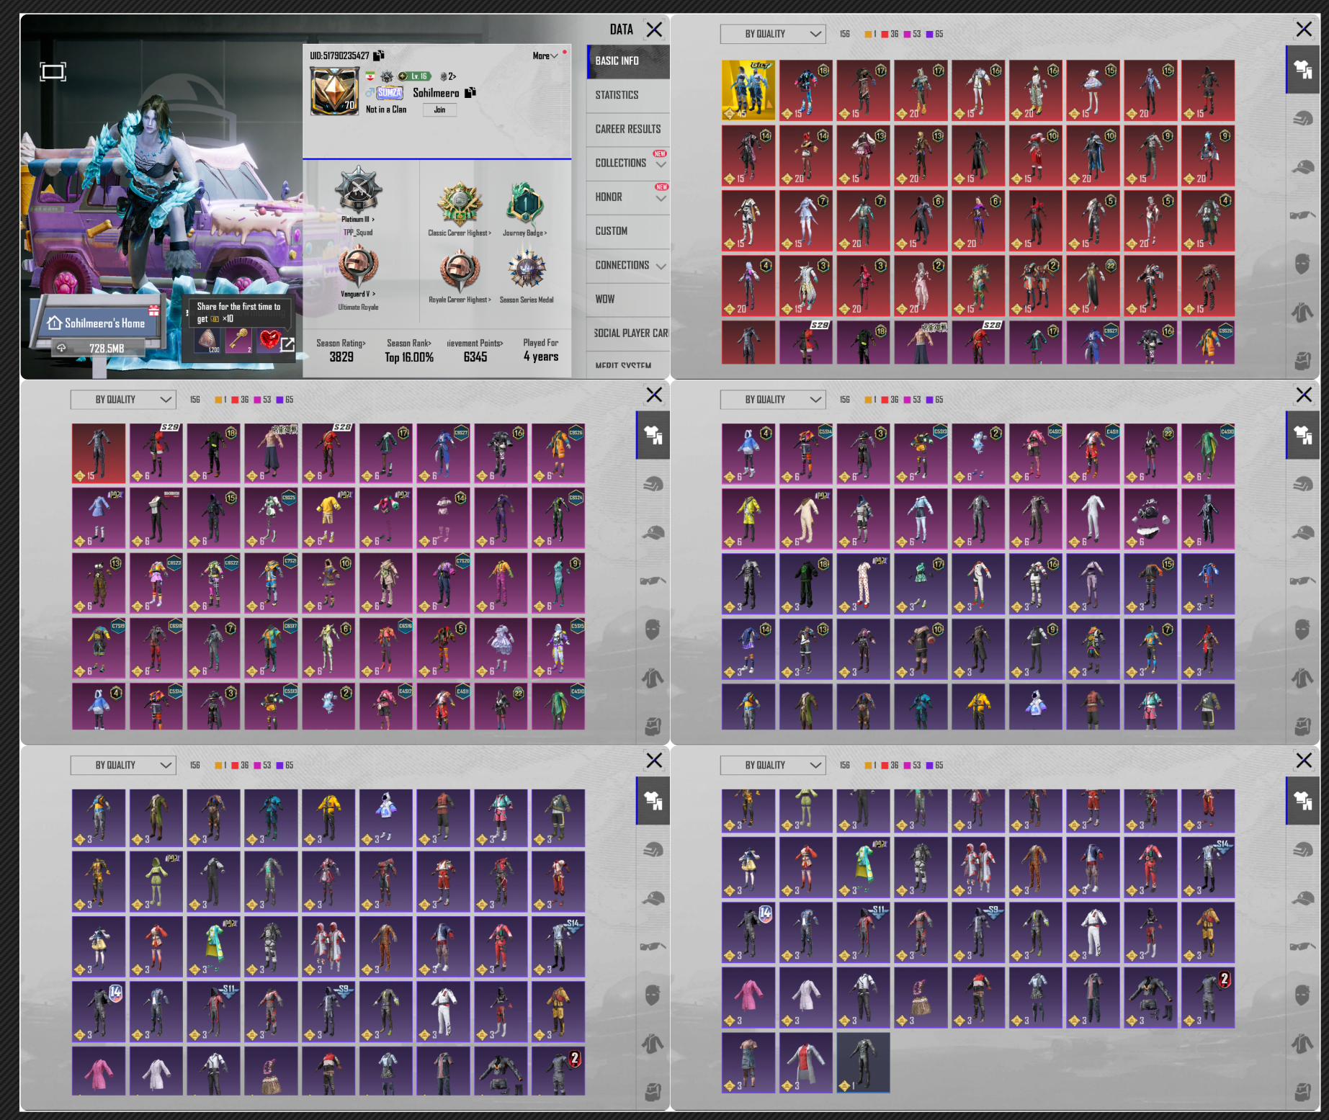1329x1120 pixels.
Task: Open BY QUALITY dropdown in upper-right inventory
Action: click(x=773, y=34)
